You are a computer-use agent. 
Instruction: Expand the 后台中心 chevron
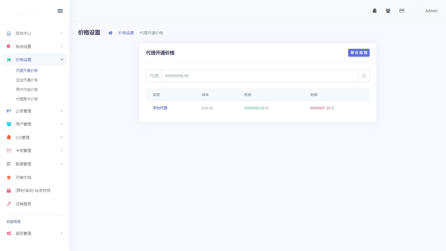tap(62, 33)
